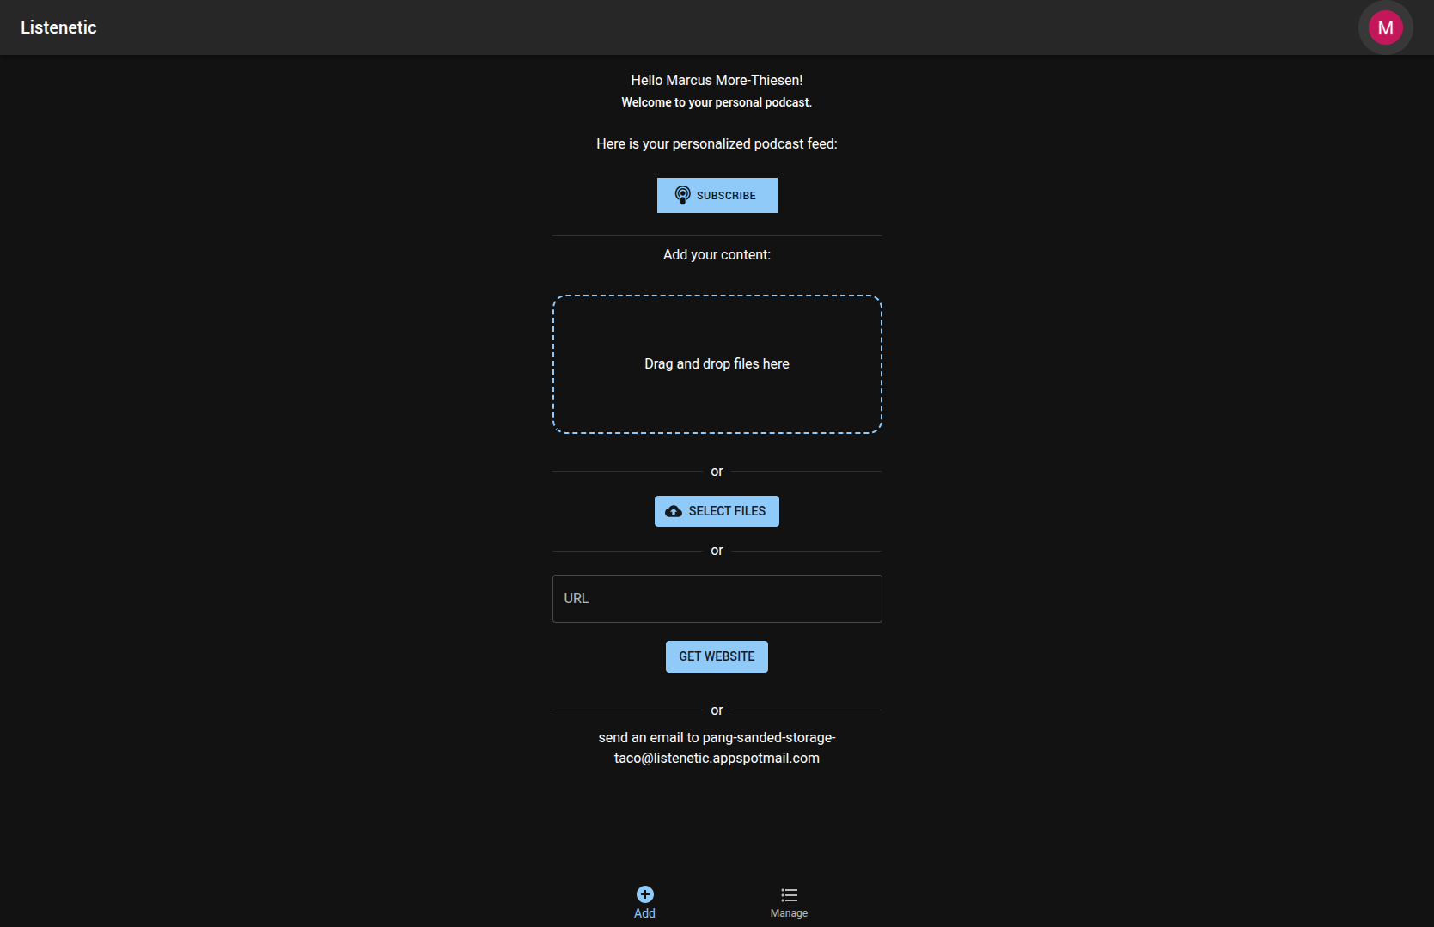Viewport: 1434px width, 927px height.
Task: Click the listenetic.appspotmail.com email address text
Action: point(717,748)
